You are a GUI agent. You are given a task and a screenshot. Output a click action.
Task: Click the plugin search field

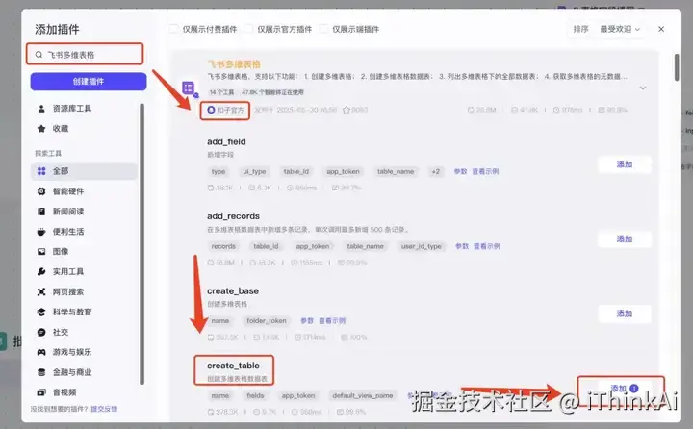pos(85,54)
